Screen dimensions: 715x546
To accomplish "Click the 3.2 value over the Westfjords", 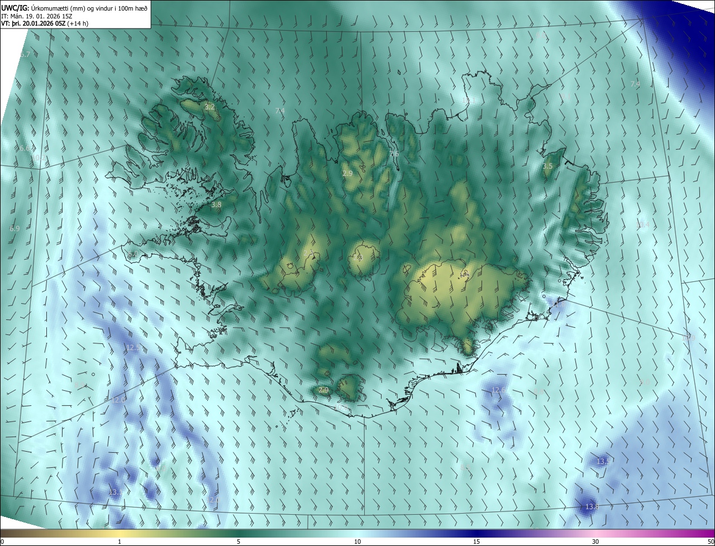I will [x=209, y=107].
